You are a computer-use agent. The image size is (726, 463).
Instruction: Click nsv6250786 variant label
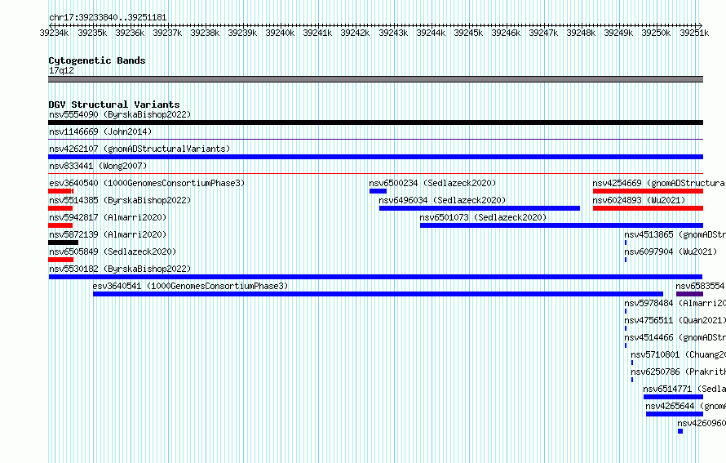(678, 372)
